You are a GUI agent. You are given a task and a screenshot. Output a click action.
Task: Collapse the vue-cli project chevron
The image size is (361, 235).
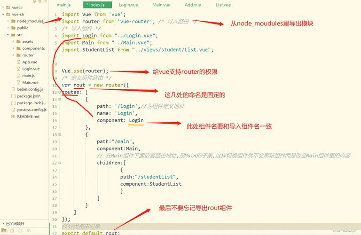[3, 14]
